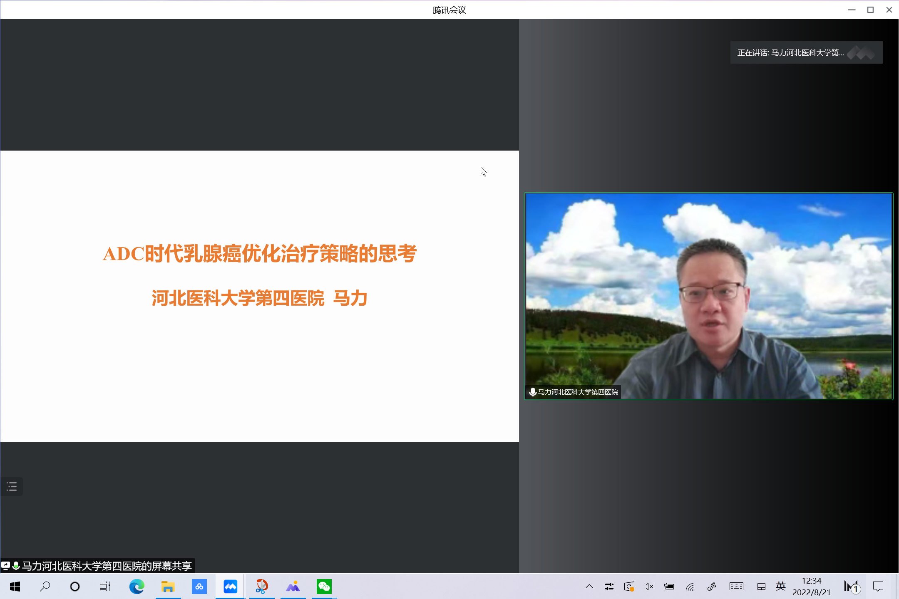Select the Tencent Meeting icon in the taskbar

coord(230,587)
